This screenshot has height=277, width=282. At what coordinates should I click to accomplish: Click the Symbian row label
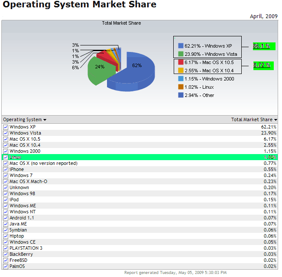pos(18,230)
